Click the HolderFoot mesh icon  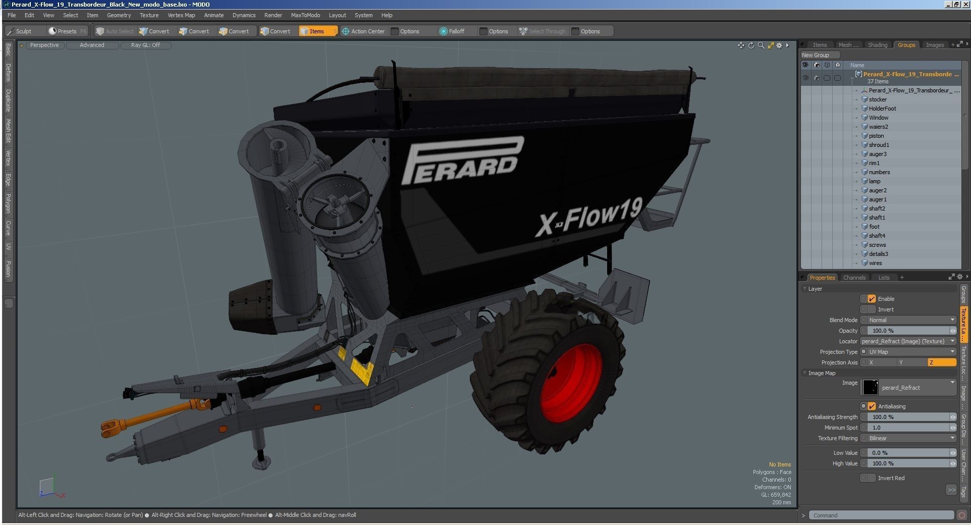(x=865, y=109)
